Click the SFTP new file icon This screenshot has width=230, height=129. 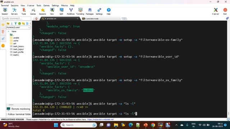(27, 24)
